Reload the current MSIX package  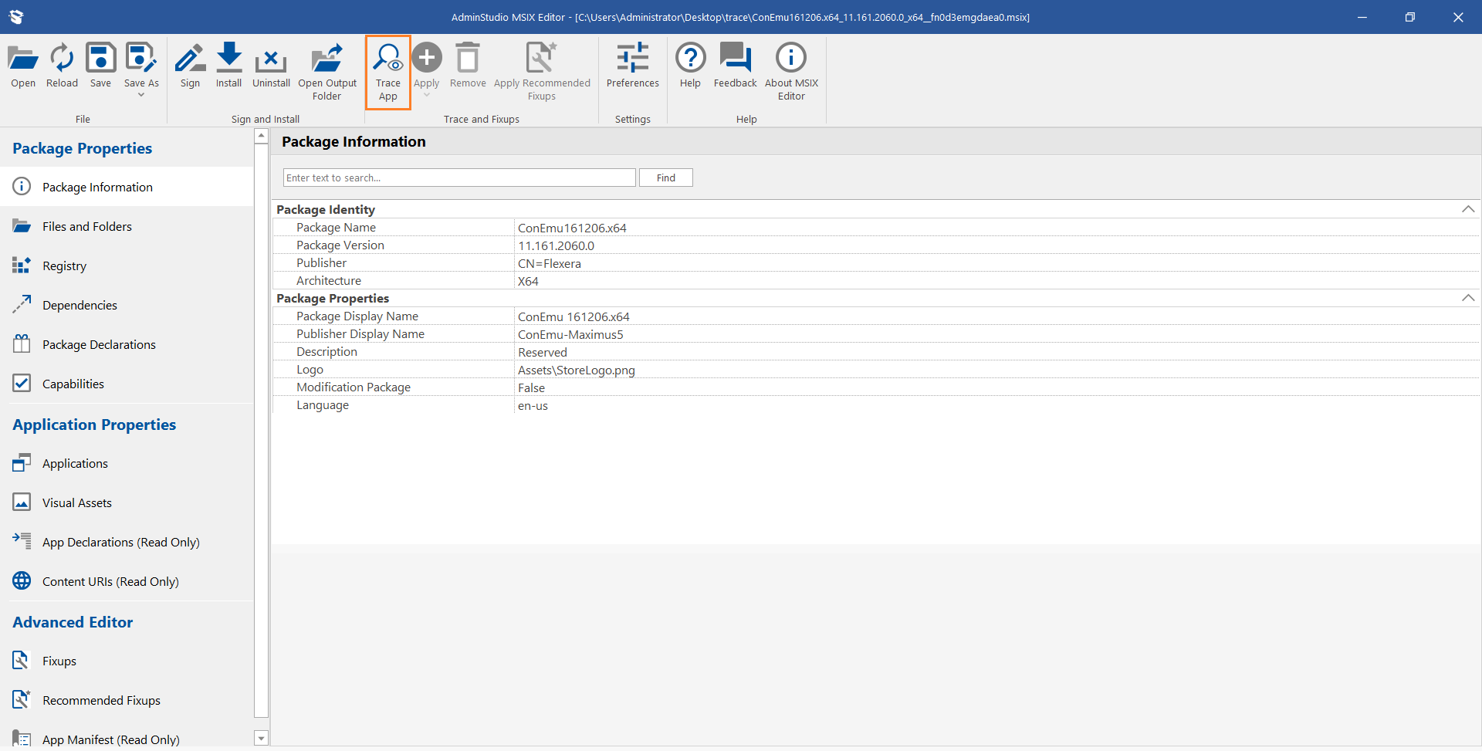(x=62, y=66)
